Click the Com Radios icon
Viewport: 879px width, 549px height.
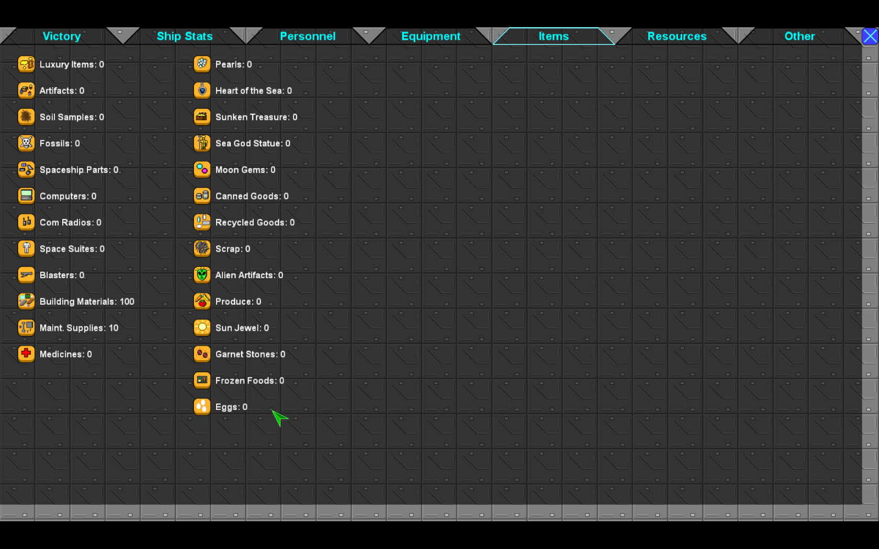click(26, 222)
